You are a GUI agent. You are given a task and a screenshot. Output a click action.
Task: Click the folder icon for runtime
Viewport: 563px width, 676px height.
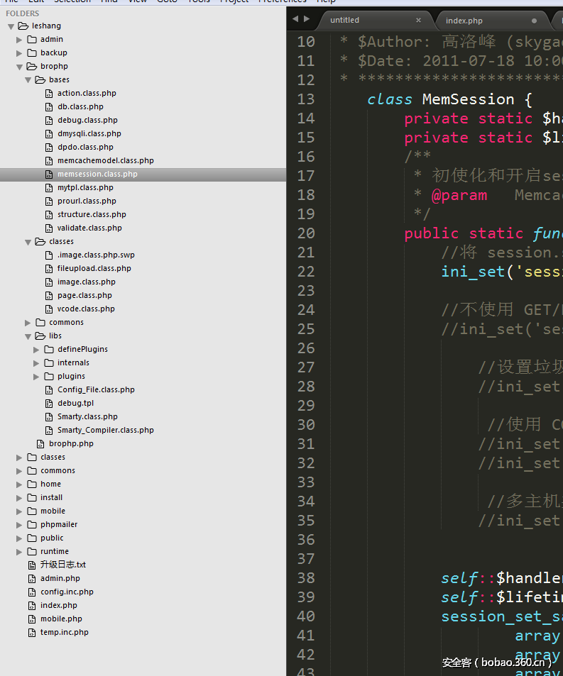tap(33, 552)
